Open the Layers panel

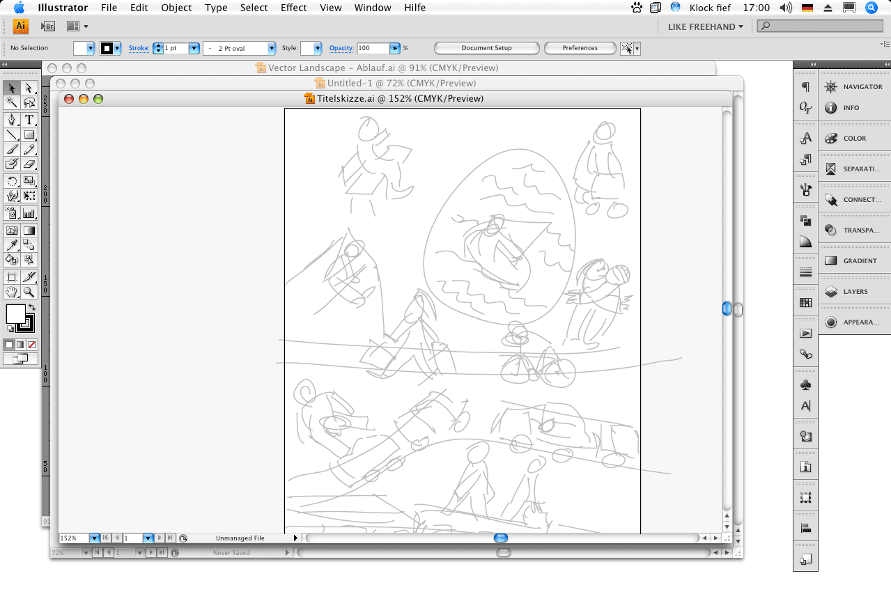point(855,292)
